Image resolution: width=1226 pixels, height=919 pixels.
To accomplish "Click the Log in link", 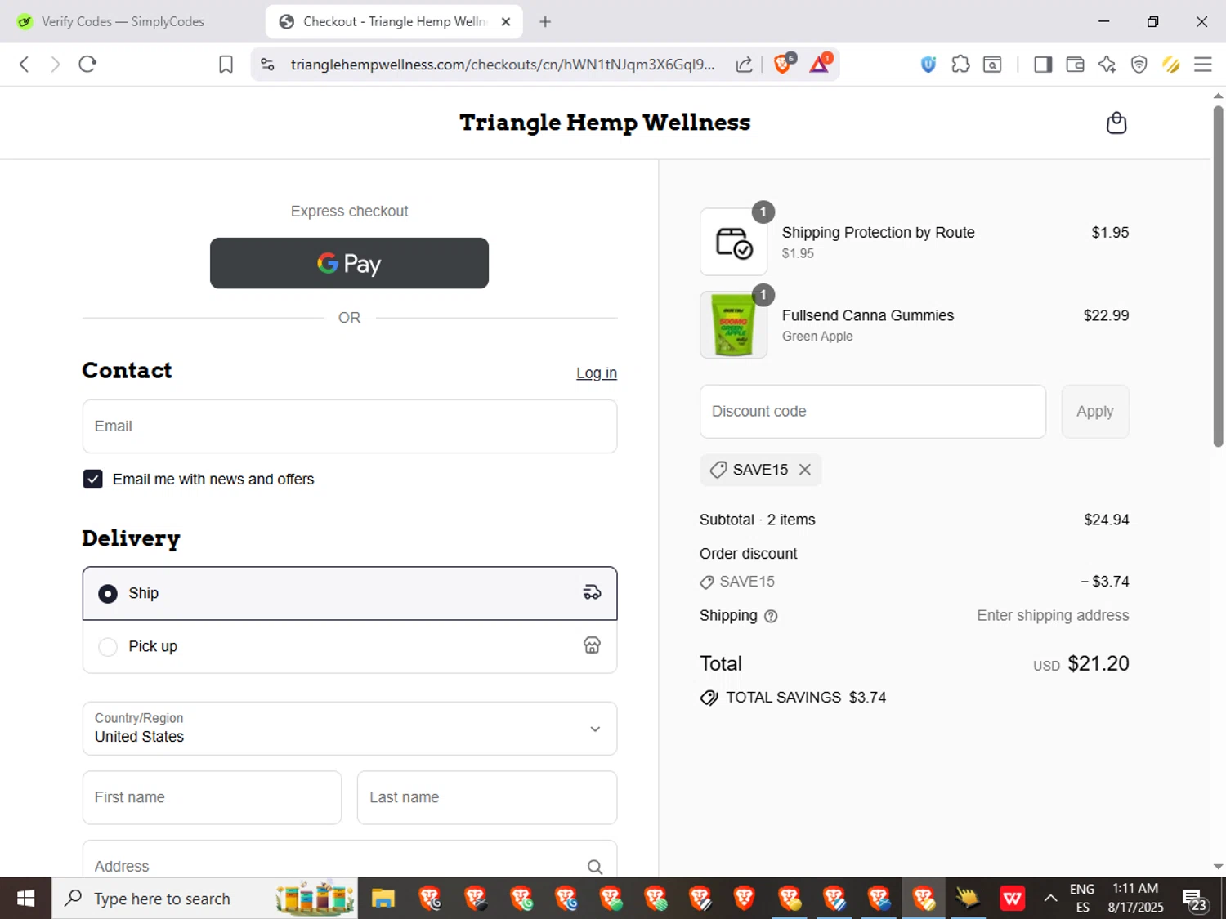I will click(597, 373).
